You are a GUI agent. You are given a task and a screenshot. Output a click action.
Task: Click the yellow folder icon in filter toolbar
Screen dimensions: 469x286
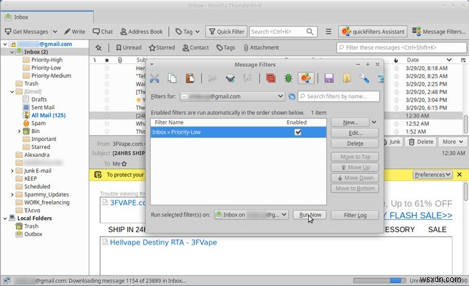tap(346, 78)
